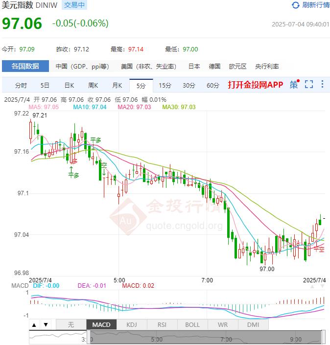This screenshot has height=345, width=330.
Task: Click the MA5: 97.05 legend
Action: pos(44,107)
